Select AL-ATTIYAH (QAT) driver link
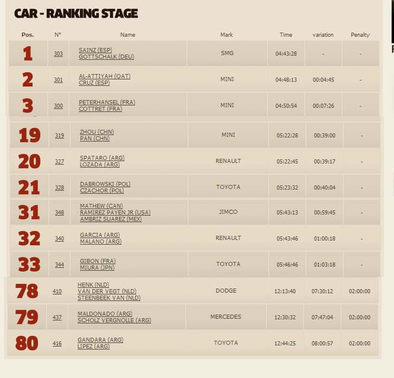The width and height of the screenshot is (394, 378). [104, 76]
